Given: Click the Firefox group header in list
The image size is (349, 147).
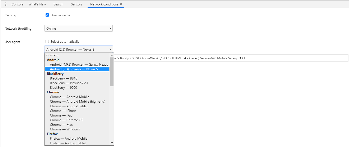Looking at the screenshot, I should [52, 134].
